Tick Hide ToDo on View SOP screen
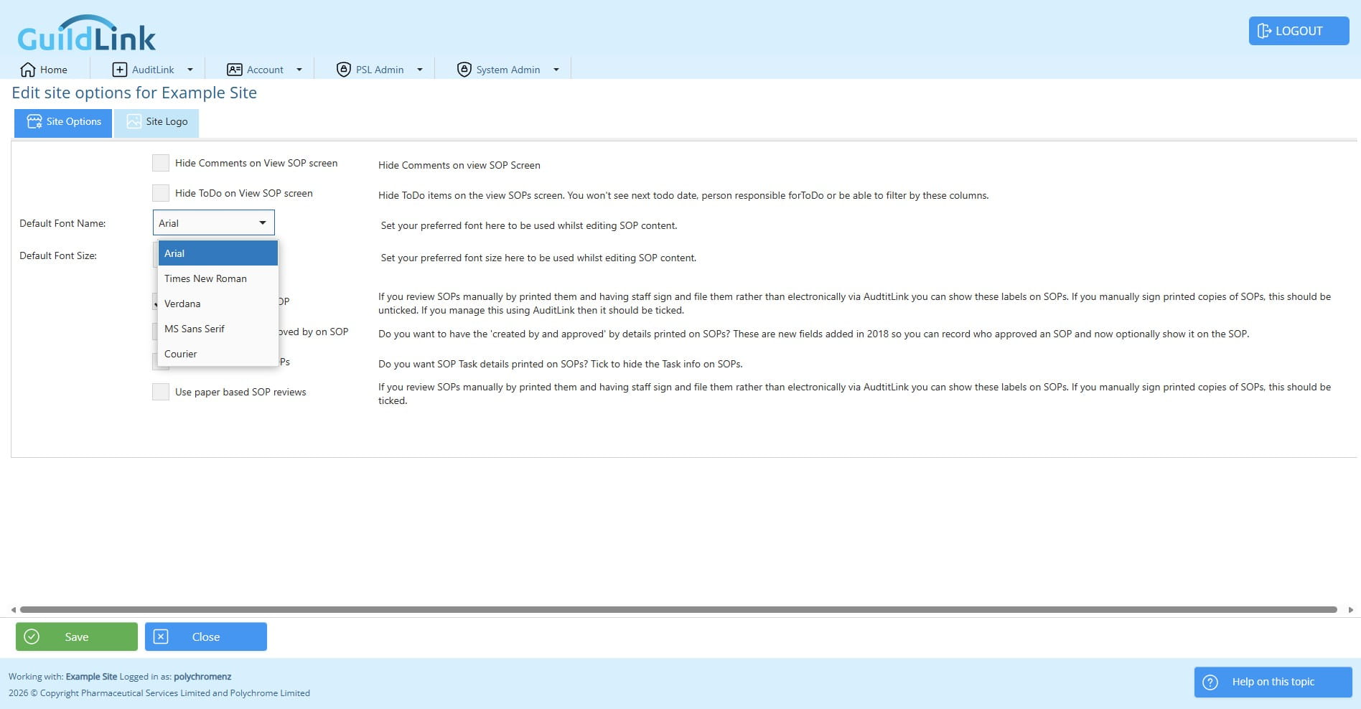The height and width of the screenshot is (709, 1361). pyautogui.click(x=161, y=193)
